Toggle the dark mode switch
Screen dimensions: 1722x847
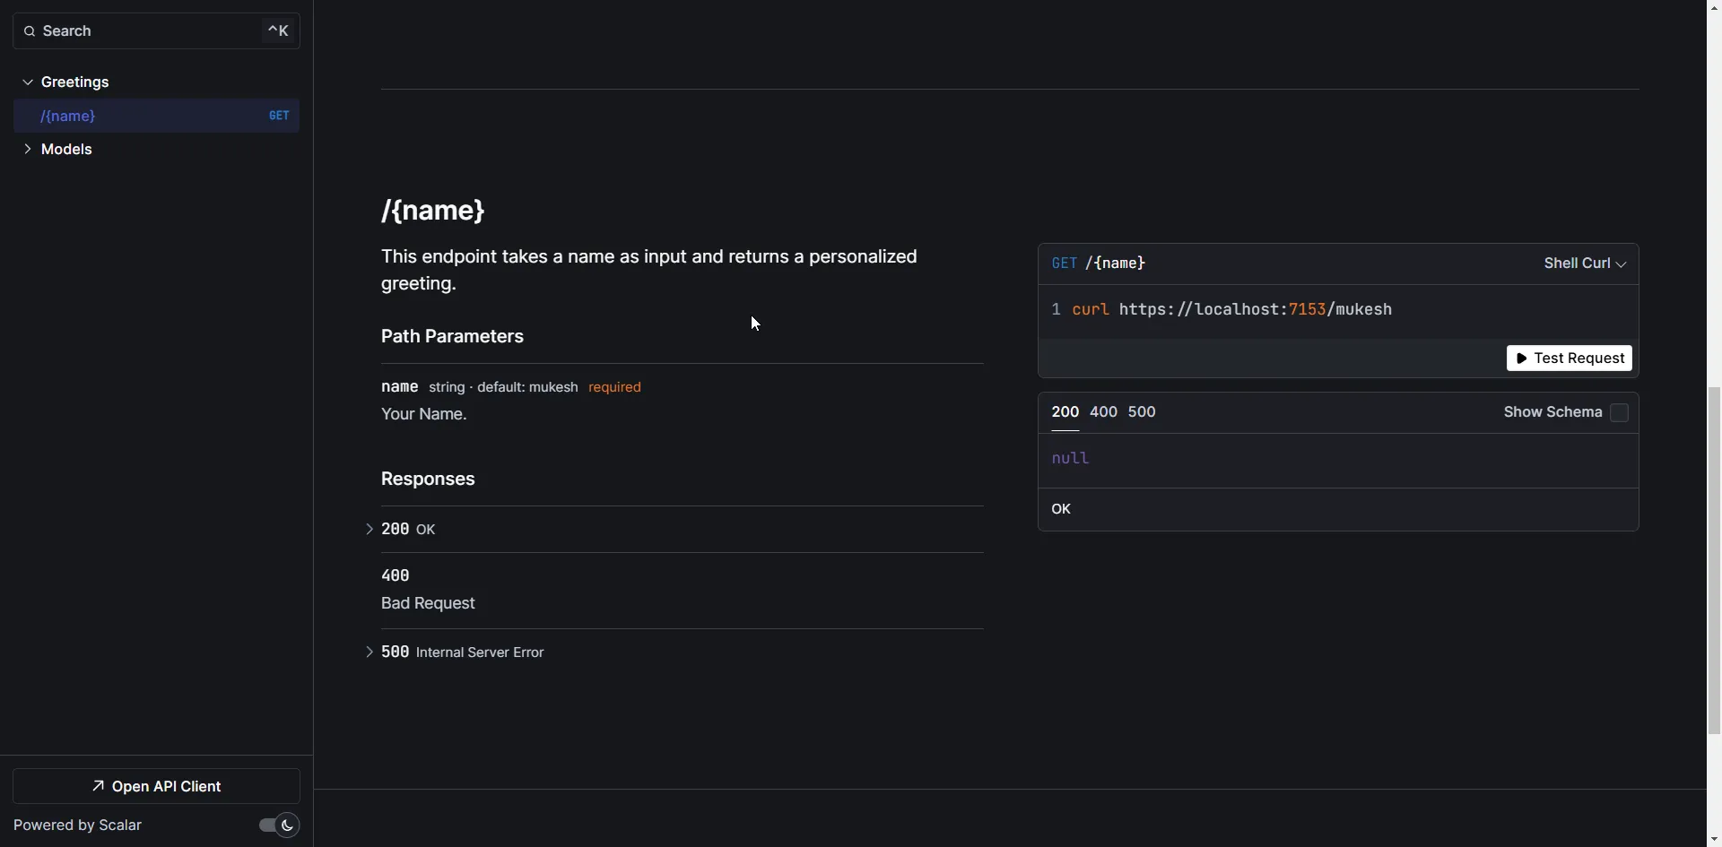[278, 825]
